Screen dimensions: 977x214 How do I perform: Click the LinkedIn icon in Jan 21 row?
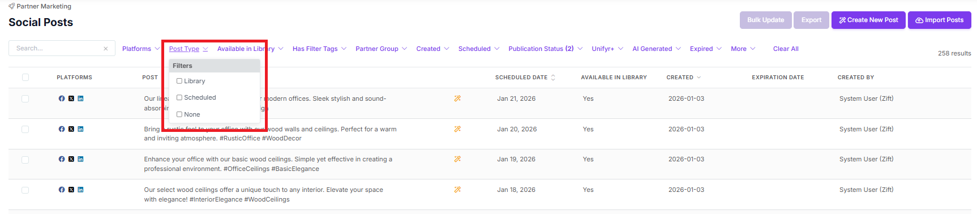[x=80, y=99]
